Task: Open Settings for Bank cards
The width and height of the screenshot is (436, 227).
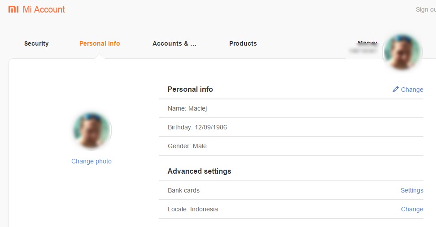Action: click(x=412, y=190)
